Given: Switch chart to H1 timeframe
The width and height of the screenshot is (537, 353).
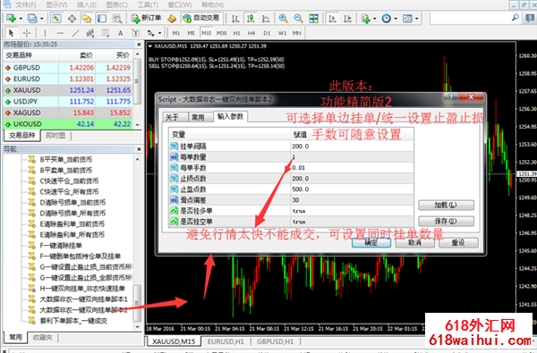Looking at the screenshot, I should click(x=236, y=33).
